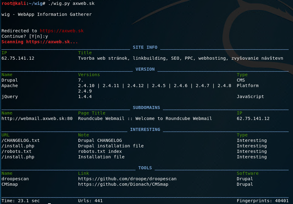The width and height of the screenshot is (293, 204).
Task: Click the URL in the Redirected to line
Action: pyautogui.click(x=62, y=31)
